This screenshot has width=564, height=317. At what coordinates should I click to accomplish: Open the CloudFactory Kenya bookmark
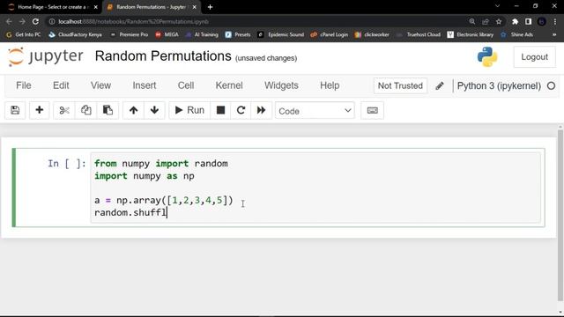[75, 34]
